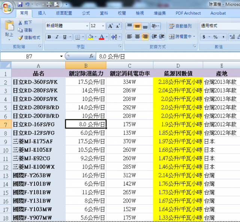Toggle bold formatting
The height and width of the screenshot is (222, 240).
point(49,37)
